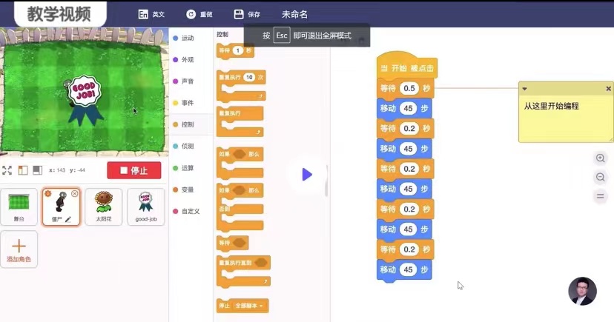Click the 0.5 value in wait block
This screenshot has width=614, height=322.
[409, 88]
